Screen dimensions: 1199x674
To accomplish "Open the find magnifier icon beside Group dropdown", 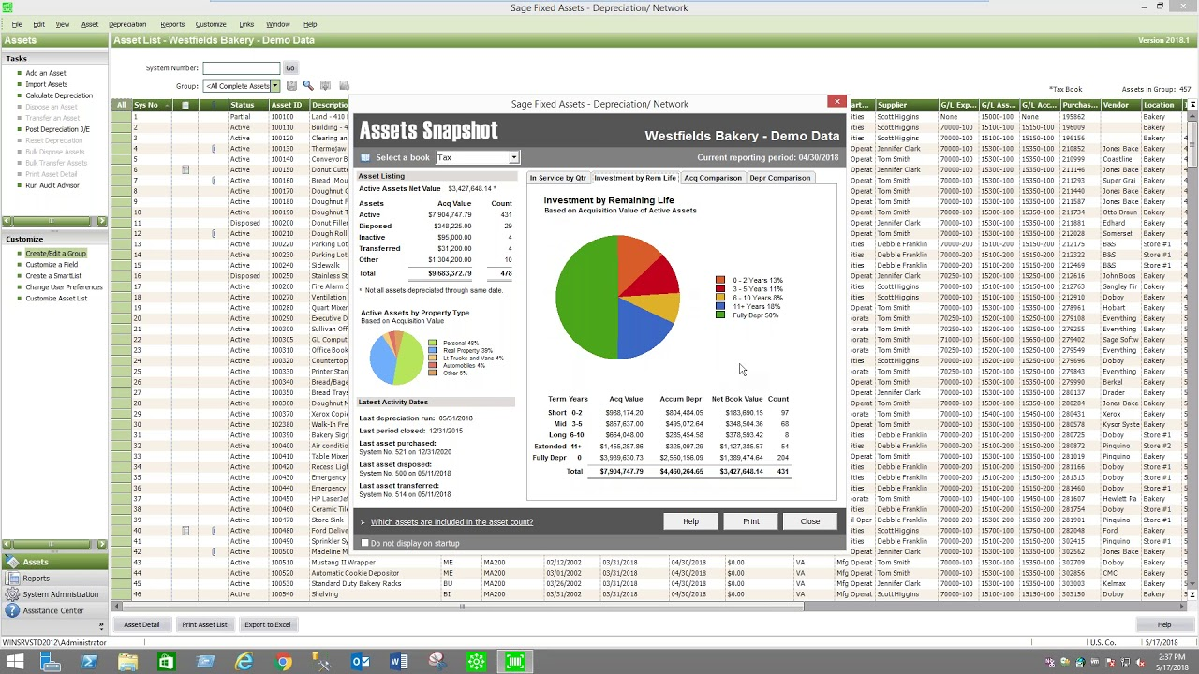I will coord(308,85).
